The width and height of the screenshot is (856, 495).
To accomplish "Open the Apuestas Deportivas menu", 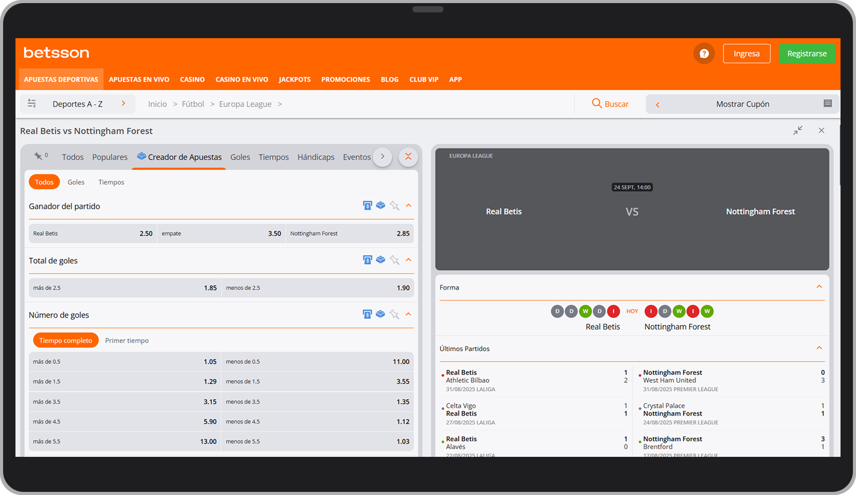I will point(61,79).
